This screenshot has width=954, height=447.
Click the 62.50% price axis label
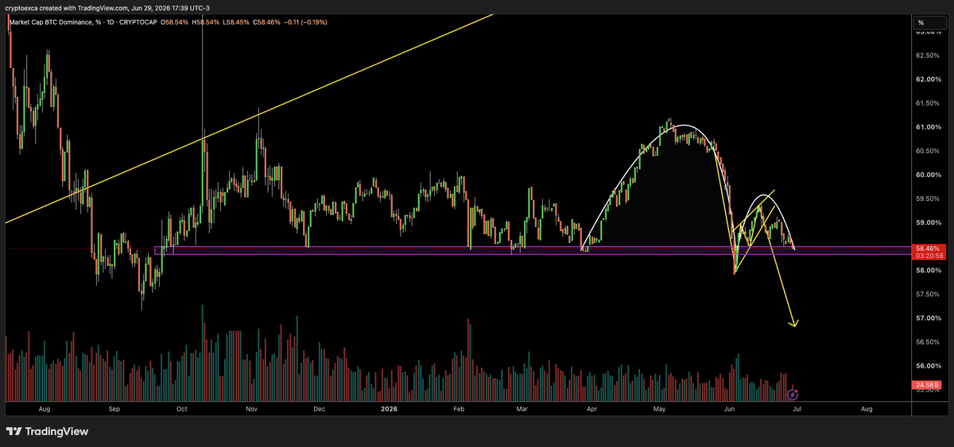pos(928,56)
